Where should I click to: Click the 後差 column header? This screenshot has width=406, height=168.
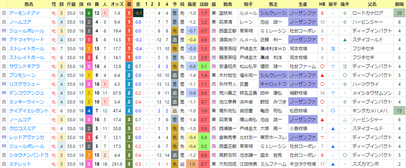pos(192,4)
